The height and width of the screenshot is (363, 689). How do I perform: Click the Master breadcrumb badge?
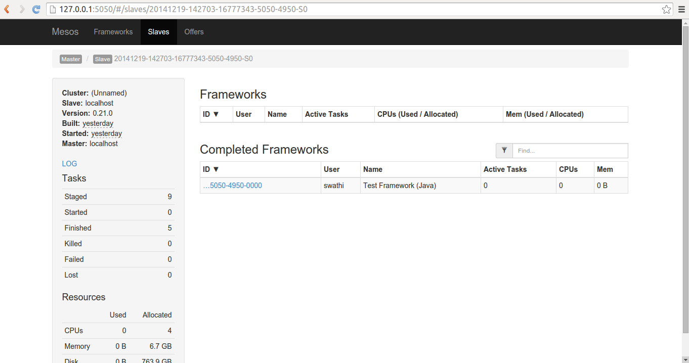point(71,59)
